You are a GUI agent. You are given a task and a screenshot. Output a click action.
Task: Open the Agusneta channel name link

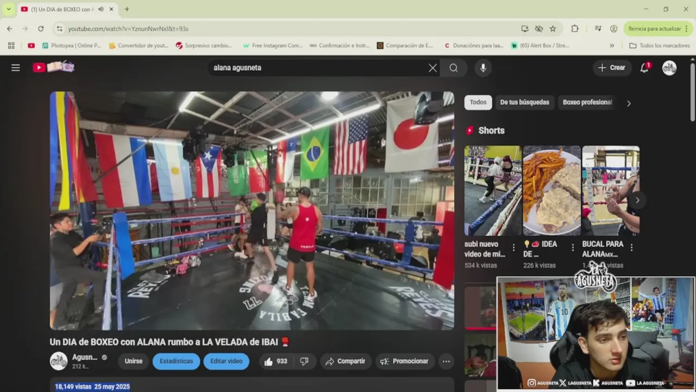point(85,357)
